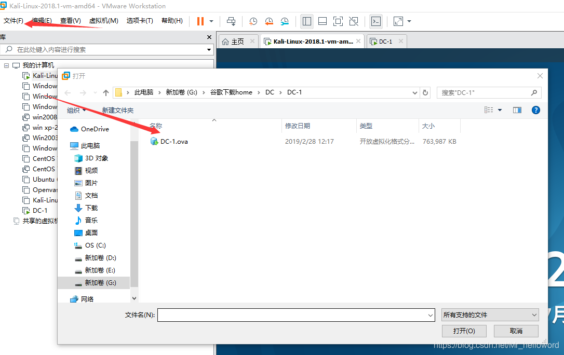Click the Back arrow in the open dialog
The width and height of the screenshot is (564, 355).
[68, 93]
